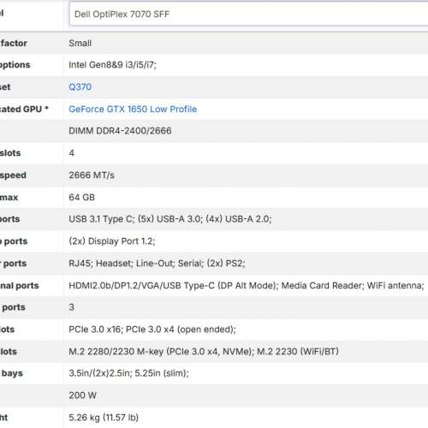Select 'DIMM DDR4-2400/2666' memory type value
Image resolution: width=428 pixels, height=428 pixels.
click(120, 131)
